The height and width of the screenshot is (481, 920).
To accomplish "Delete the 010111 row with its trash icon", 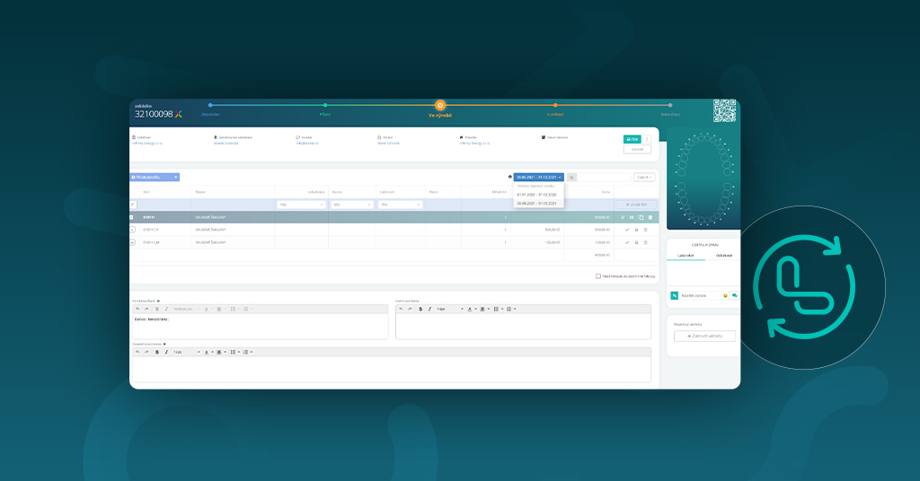I will (650, 217).
